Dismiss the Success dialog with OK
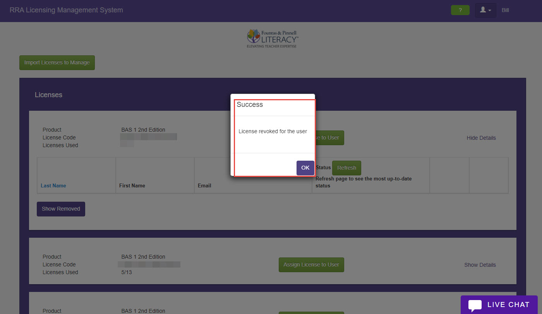The height and width of the screenshot is (314, 542). point(305,168)
